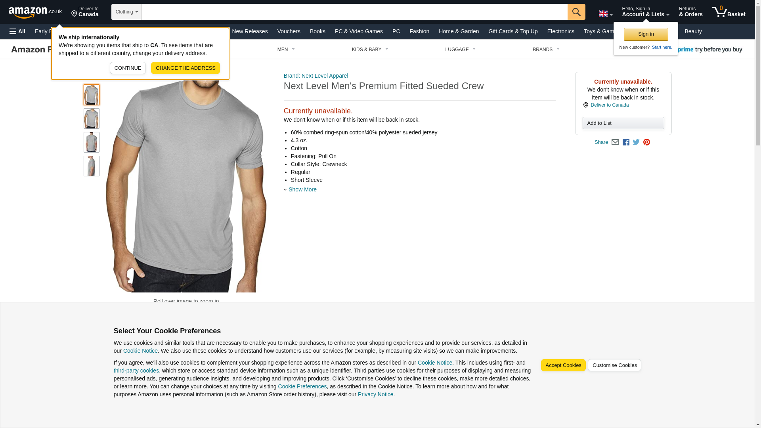Open the All hamburger menu
The height and width of the screenshot is (428, 761).
pos(17,31)
